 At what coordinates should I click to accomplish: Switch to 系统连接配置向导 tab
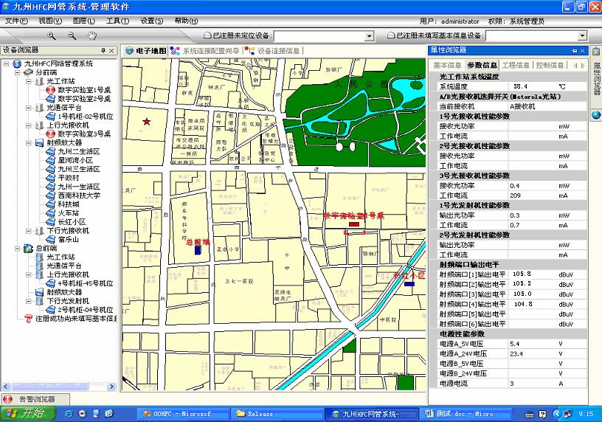pos(209,51)
